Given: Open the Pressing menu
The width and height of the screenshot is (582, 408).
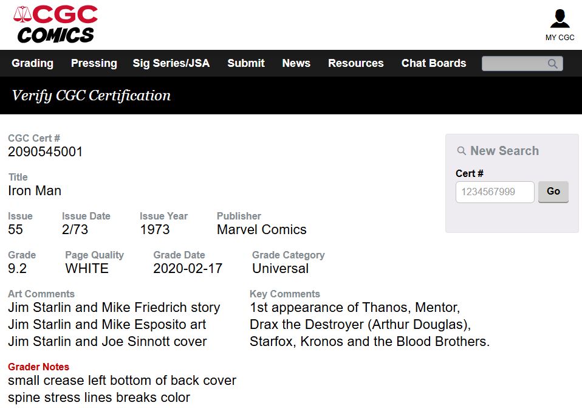Looking at the screenshot, I should (94, 63).
